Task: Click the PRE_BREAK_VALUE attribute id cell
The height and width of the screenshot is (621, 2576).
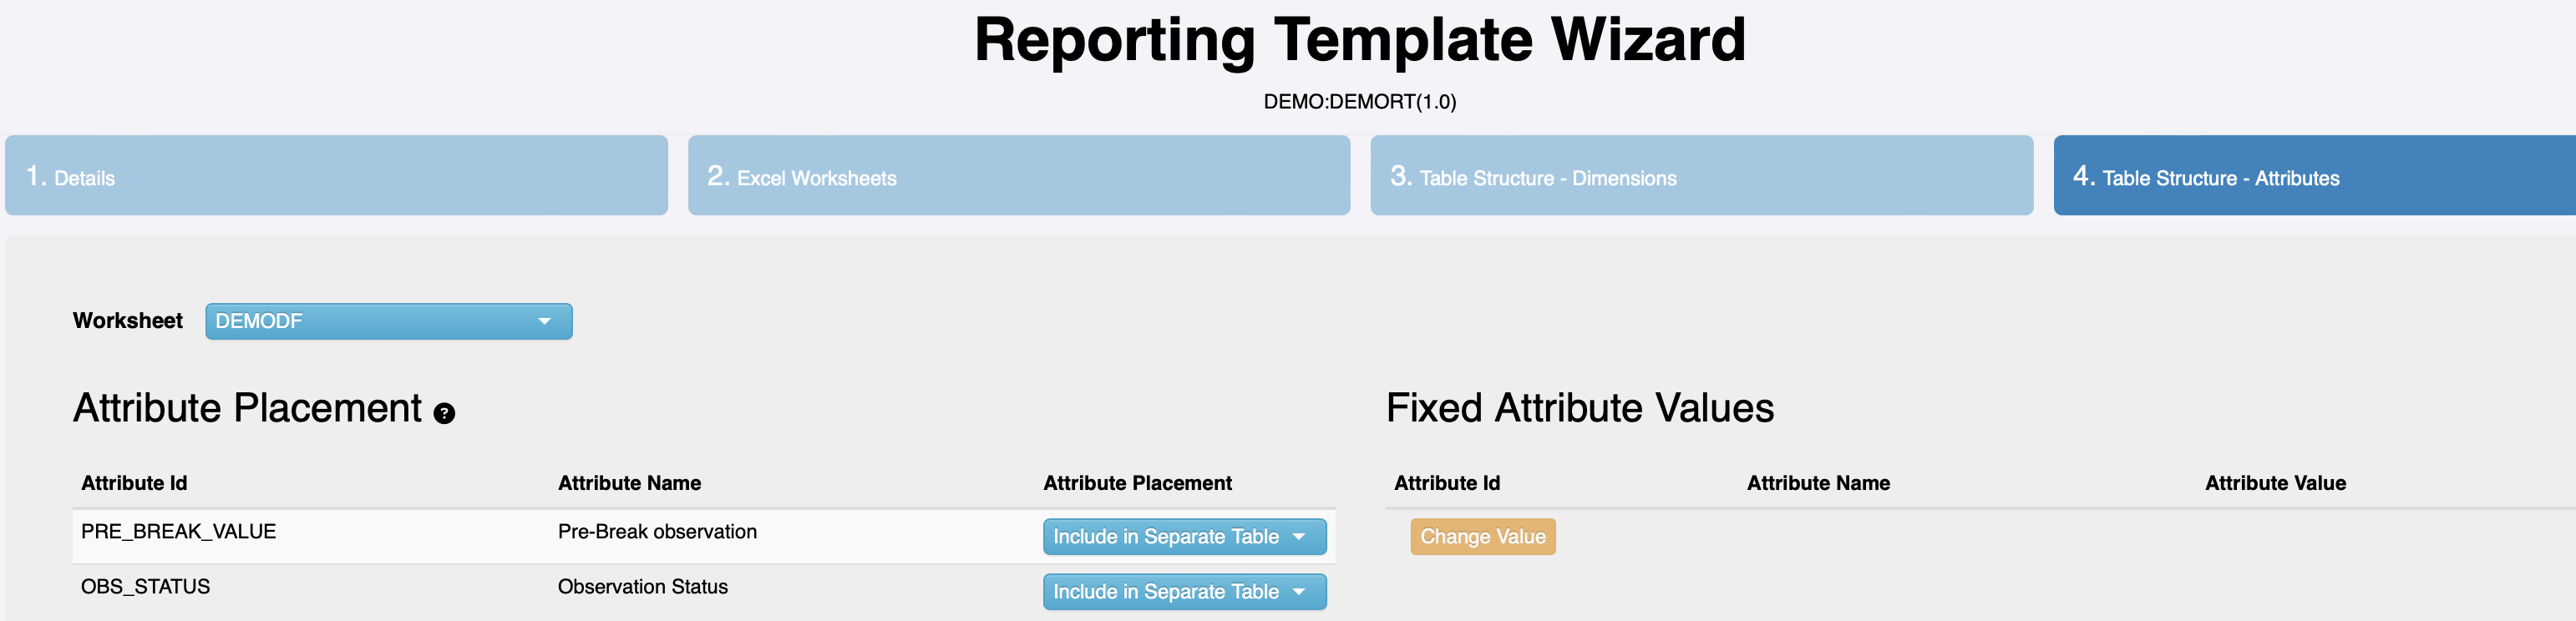Action: [x=179, y=531]
